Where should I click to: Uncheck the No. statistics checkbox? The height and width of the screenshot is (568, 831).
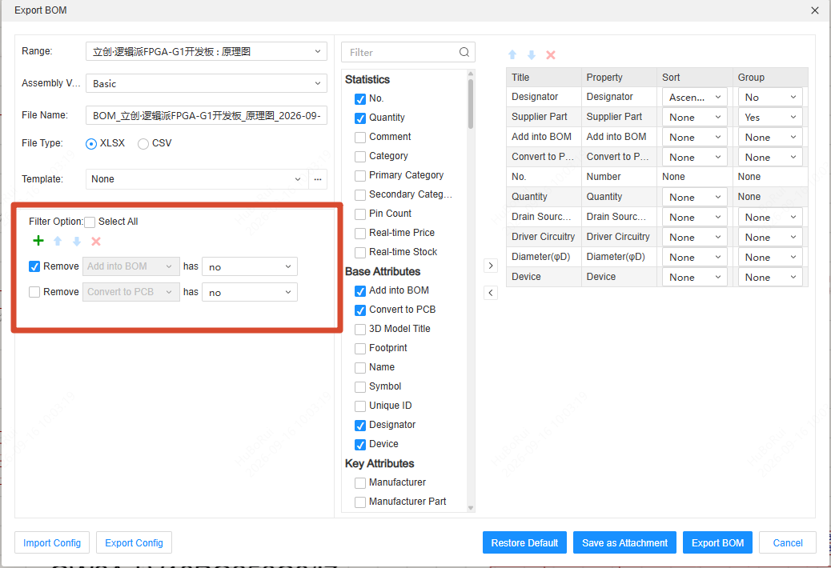click(x=359, y=99)
